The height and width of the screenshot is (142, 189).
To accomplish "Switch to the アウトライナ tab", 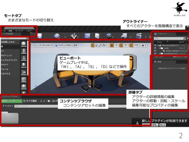I will [162, 34].
